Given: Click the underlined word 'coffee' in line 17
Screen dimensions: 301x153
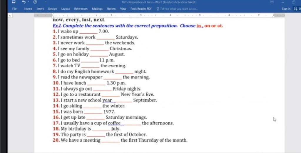Looking at the screenshot, I should coord(114,123).
